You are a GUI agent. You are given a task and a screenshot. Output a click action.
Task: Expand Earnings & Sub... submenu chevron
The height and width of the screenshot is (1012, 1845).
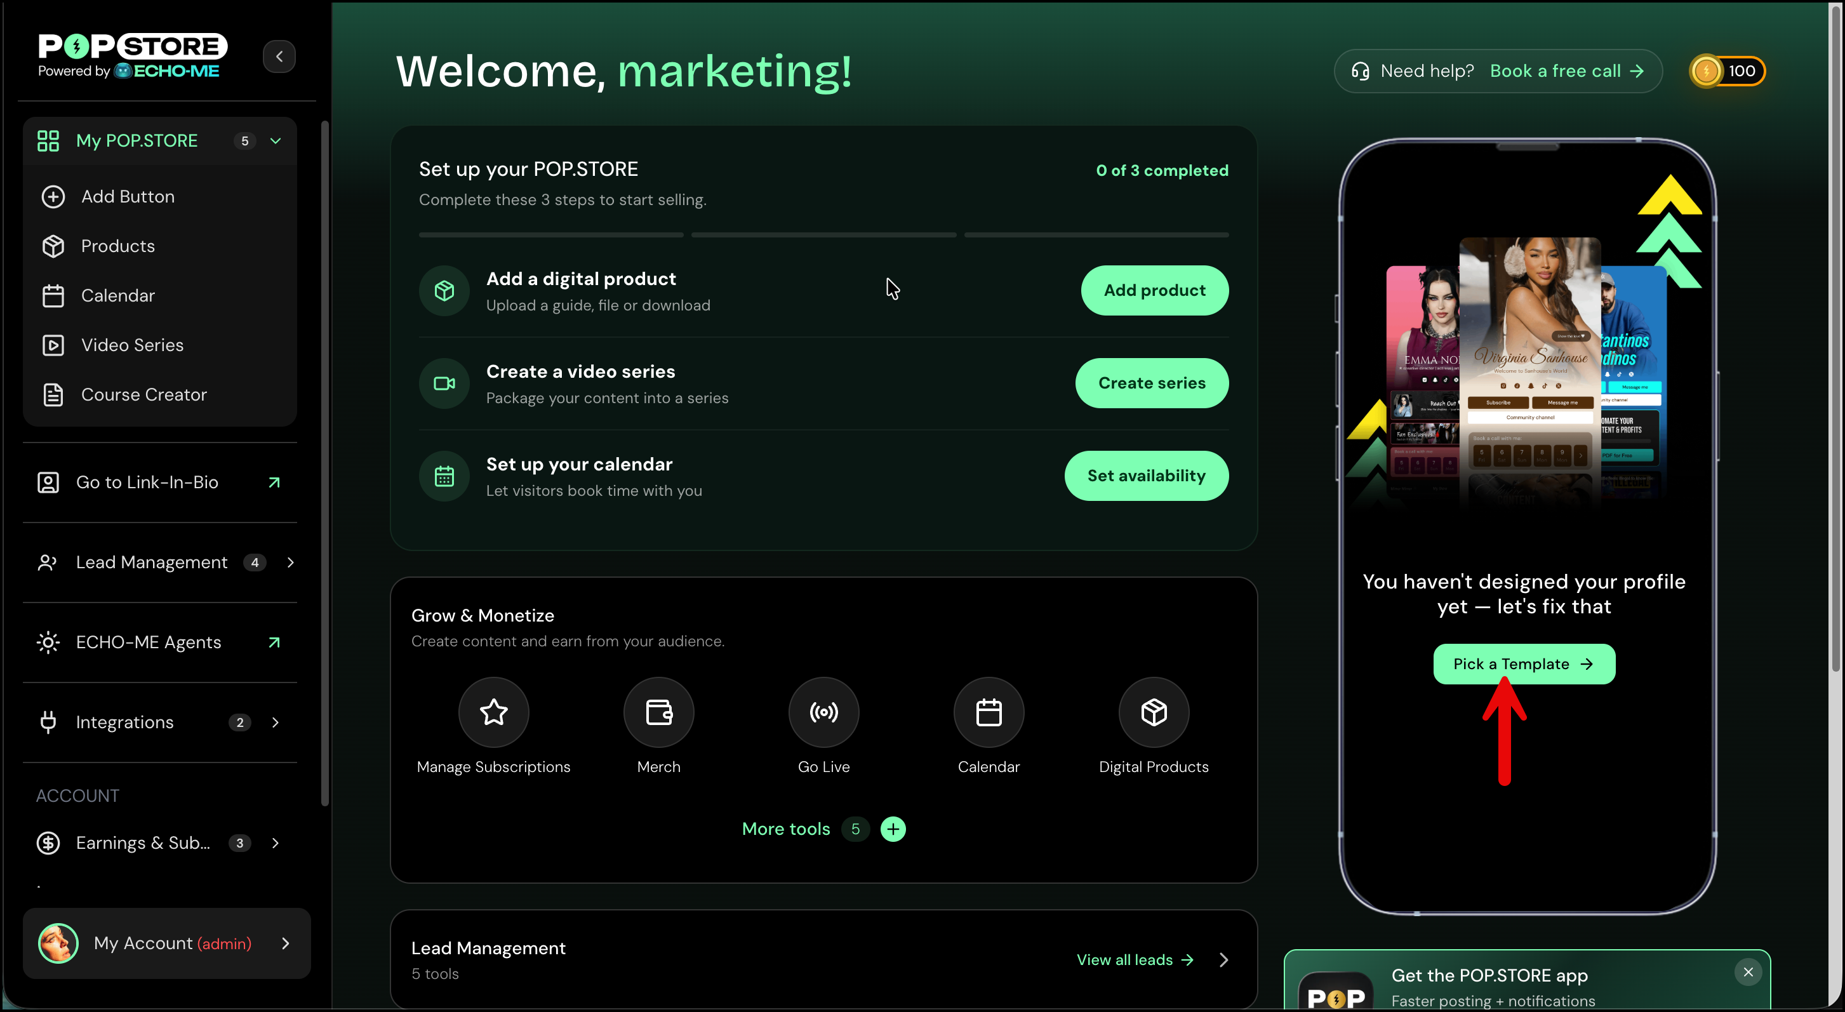tap(275, 843)
